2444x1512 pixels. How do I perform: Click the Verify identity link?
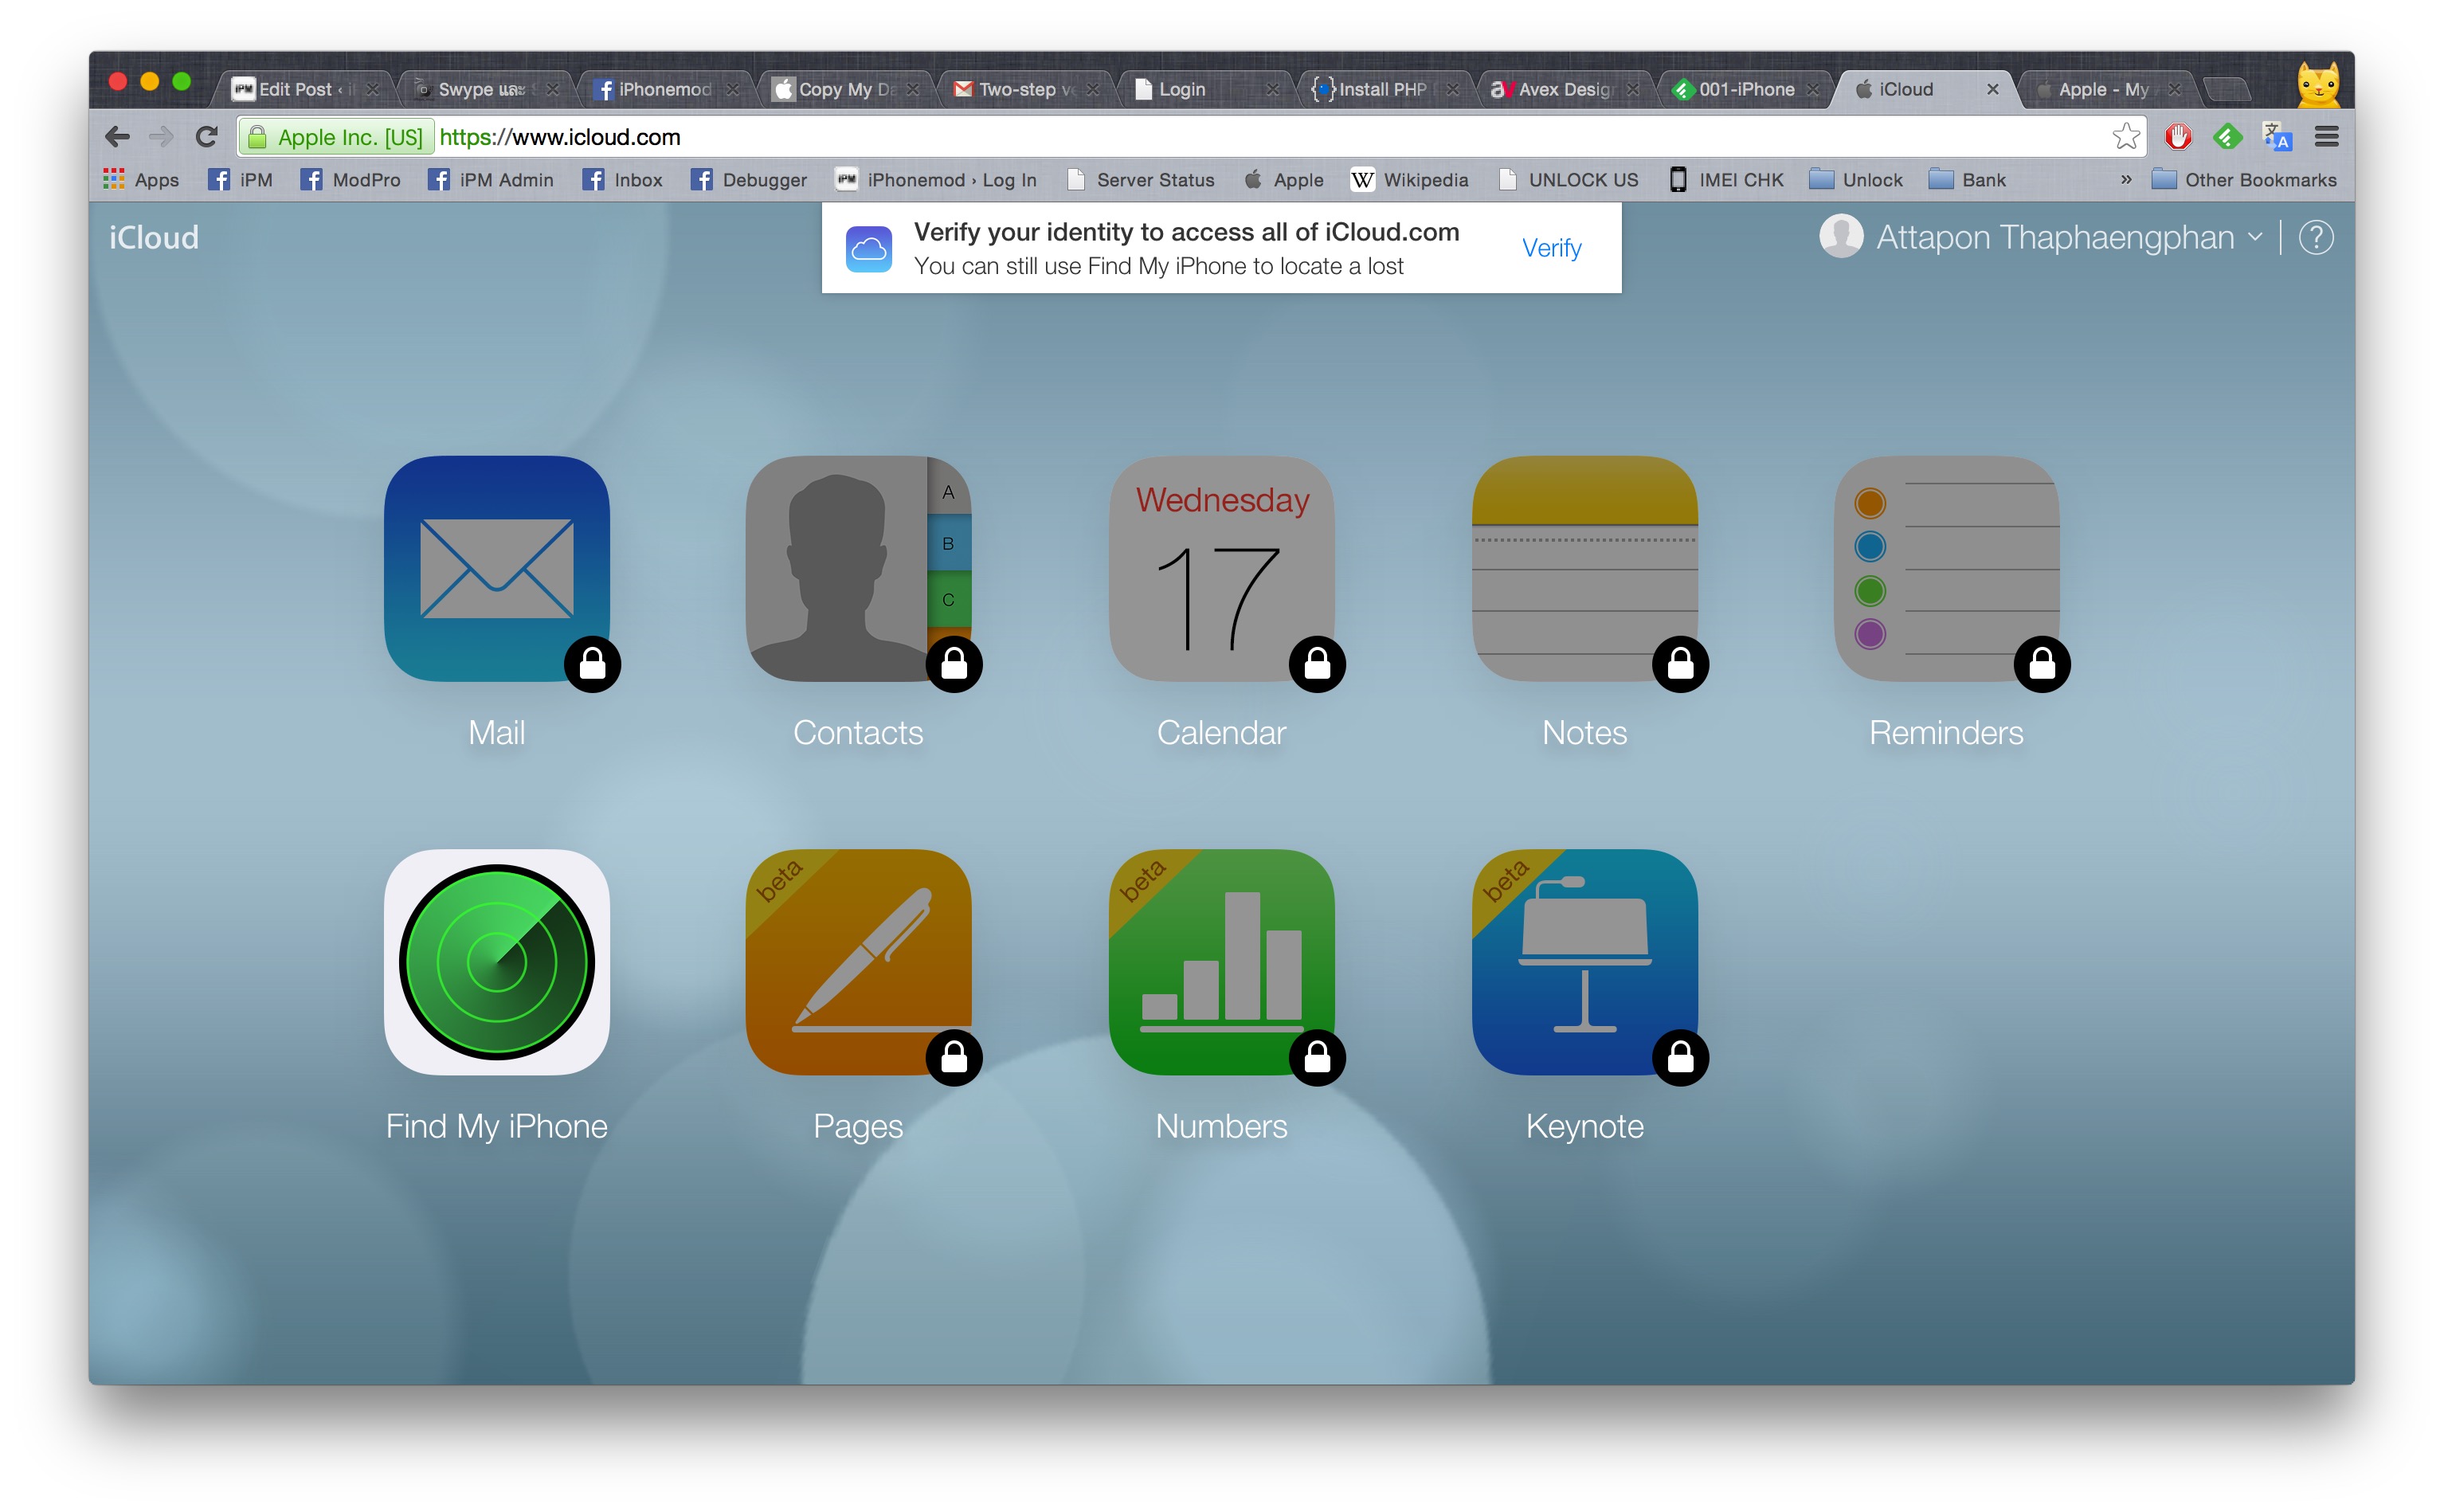coord(1551,248)
